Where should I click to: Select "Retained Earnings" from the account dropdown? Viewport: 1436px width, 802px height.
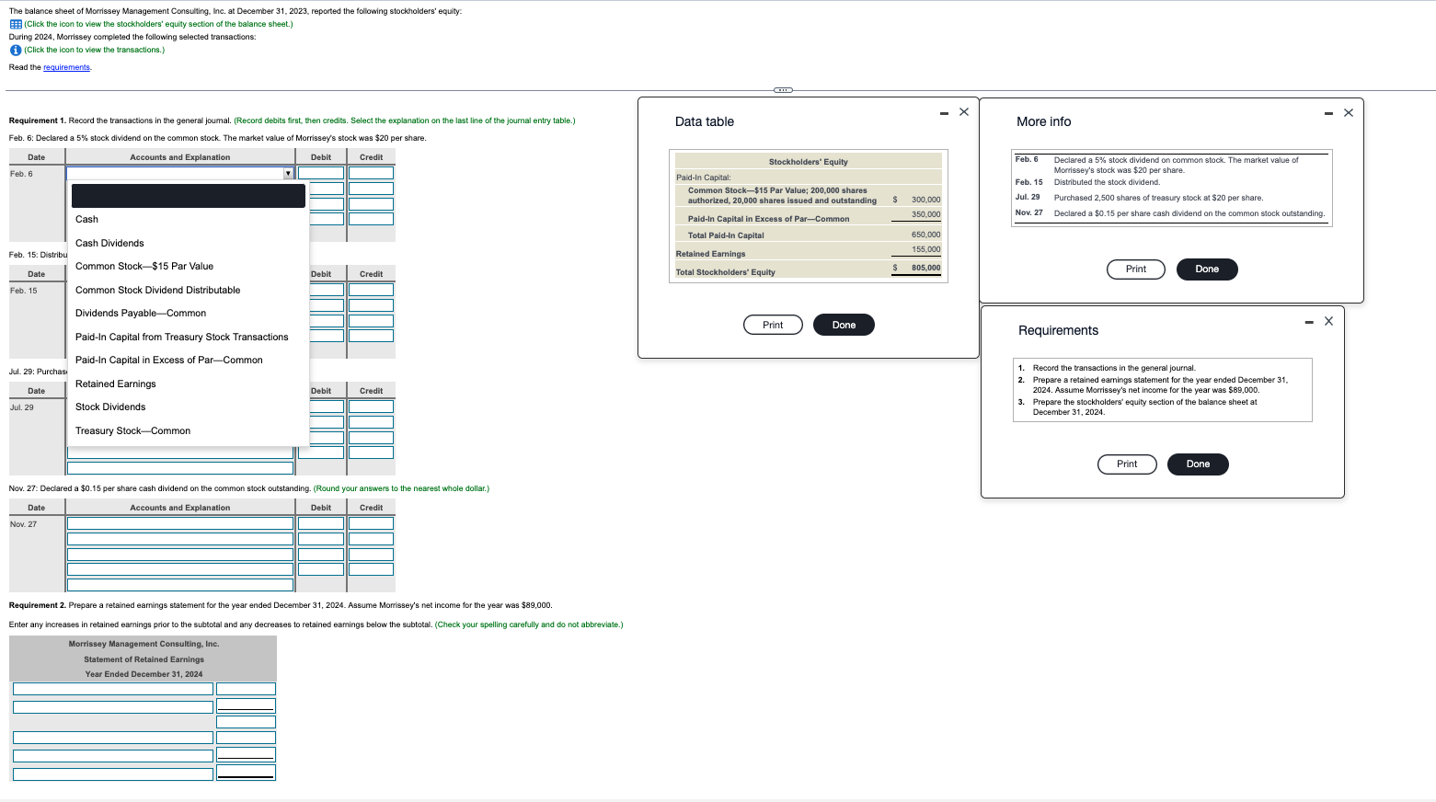(x=115, y=384)
